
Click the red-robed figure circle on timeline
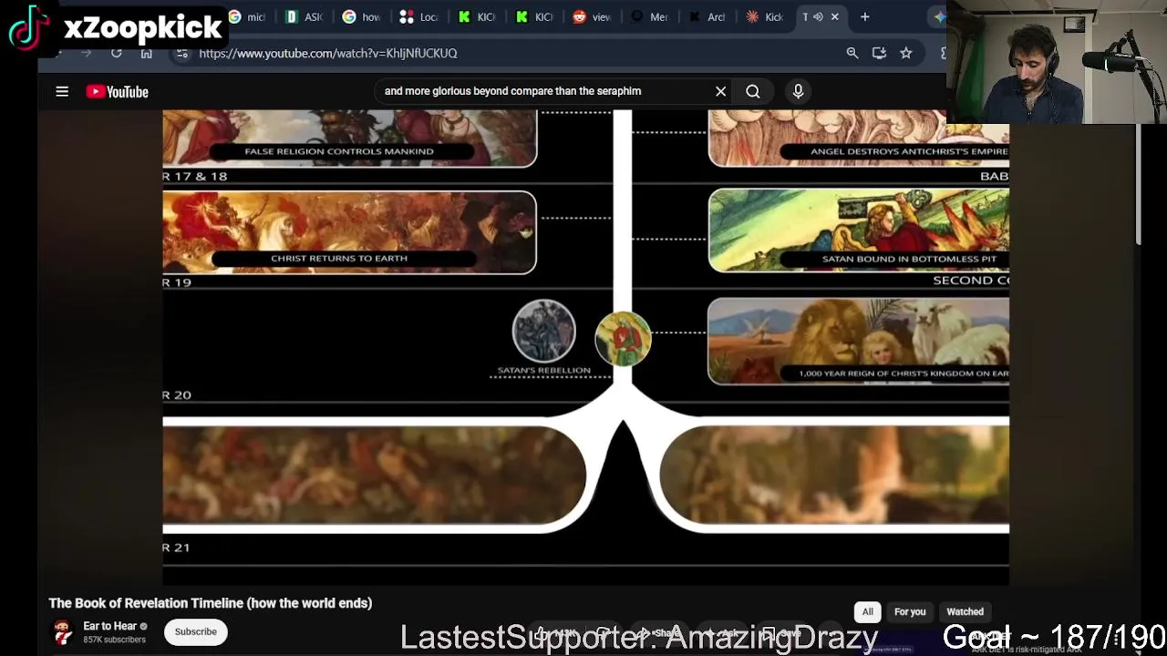click(x=624, y=338)
